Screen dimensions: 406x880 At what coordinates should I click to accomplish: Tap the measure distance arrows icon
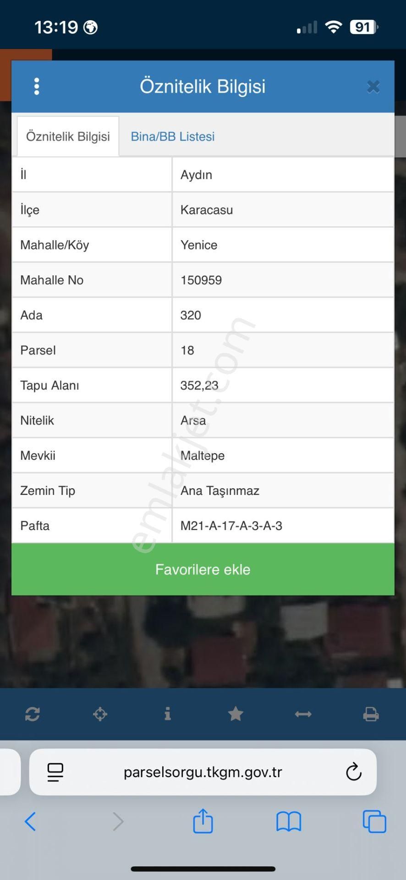tap(303, 714)
